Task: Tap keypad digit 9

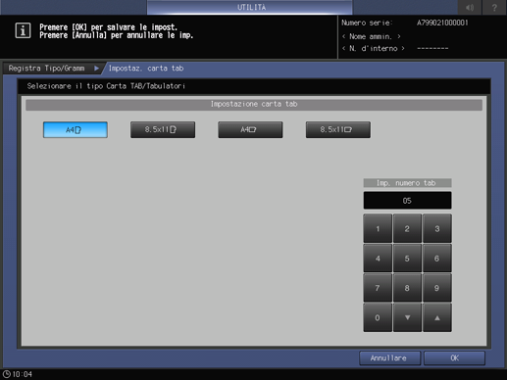Action: (x=437, y=288)
